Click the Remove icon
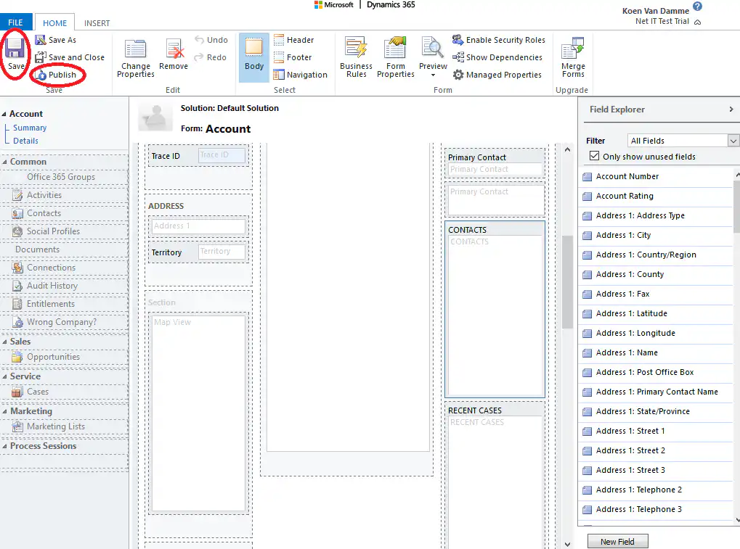The height and width of the screenshot is (549, 740). coord(173,52)
